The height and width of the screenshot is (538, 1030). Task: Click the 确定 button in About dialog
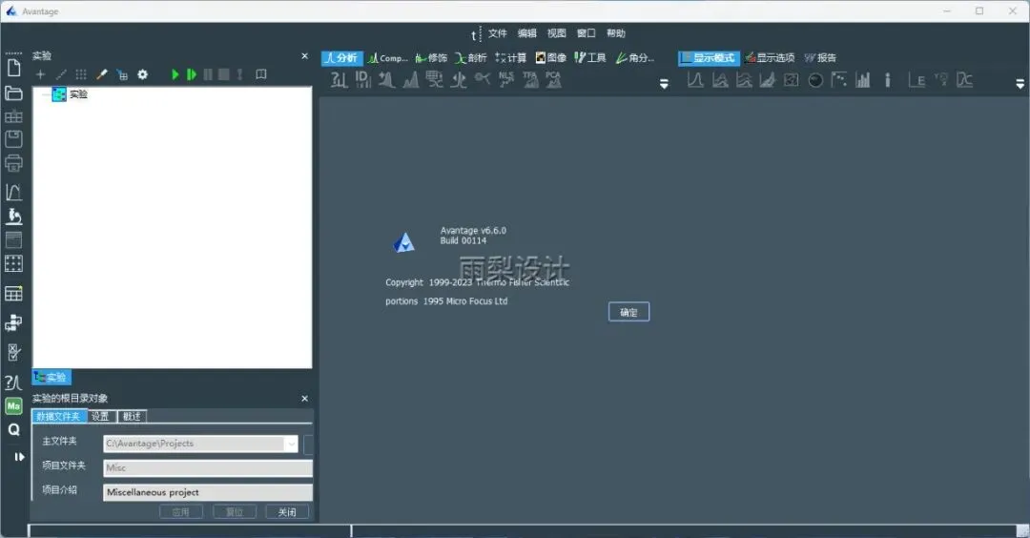pos(628,312)
